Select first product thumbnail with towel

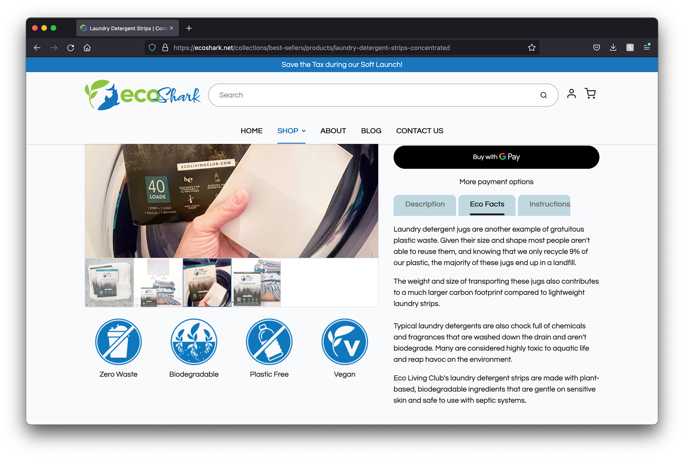tap(109, 282)
